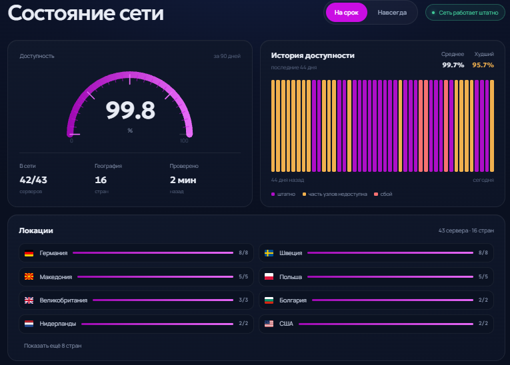Click the США 2/2 count
The image size is (510, 365).
click(483, 323)
